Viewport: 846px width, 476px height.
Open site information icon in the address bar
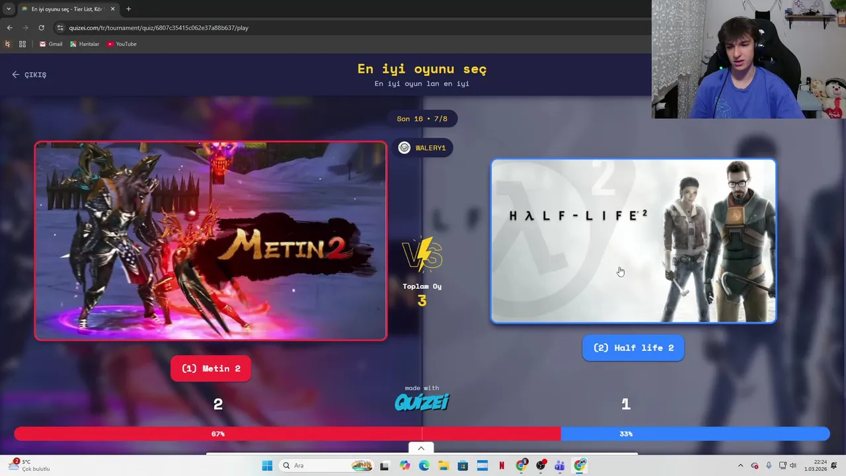60,28
